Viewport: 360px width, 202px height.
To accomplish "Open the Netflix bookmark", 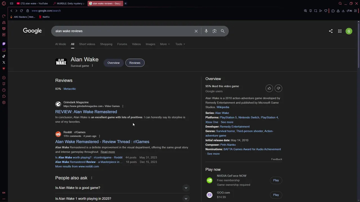I will click(44, 17).
